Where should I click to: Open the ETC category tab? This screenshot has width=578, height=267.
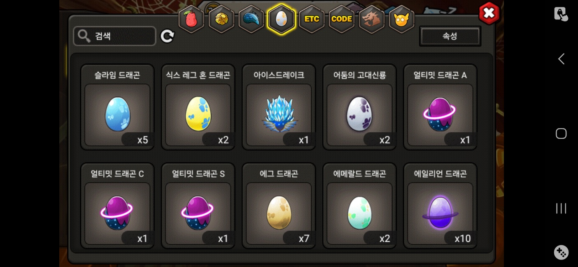[x=312, y=19]
